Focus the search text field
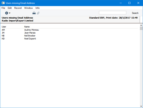Viewport: 143px width, 108px height. tap(113, 13)
